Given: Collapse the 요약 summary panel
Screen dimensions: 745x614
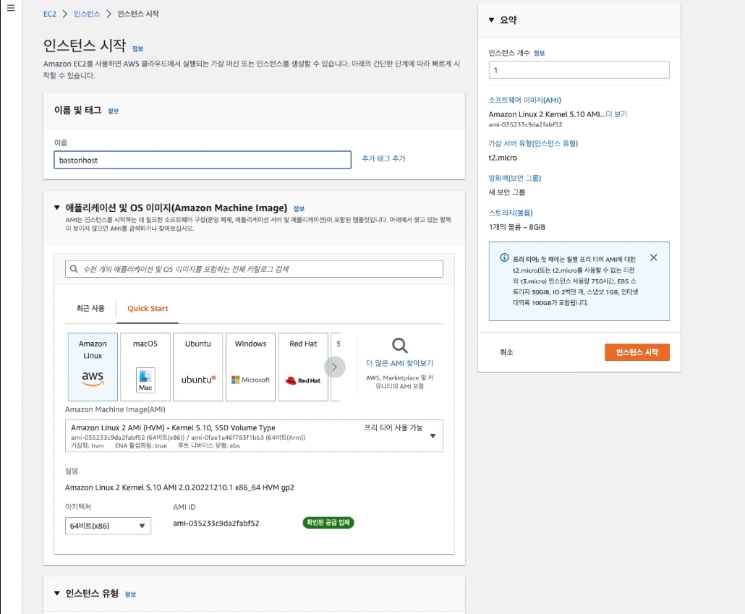Looking at the screenshot, I should click(491, 20).
